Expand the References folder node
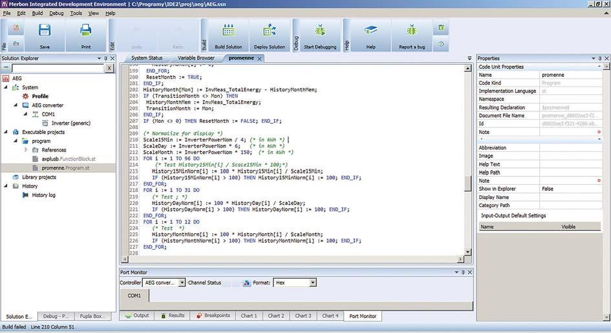The height and width of the screenshot is (333, 611). [26, 150]
